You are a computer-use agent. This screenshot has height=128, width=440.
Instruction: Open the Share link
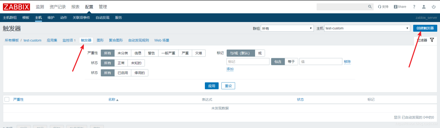tap(400, 7)
